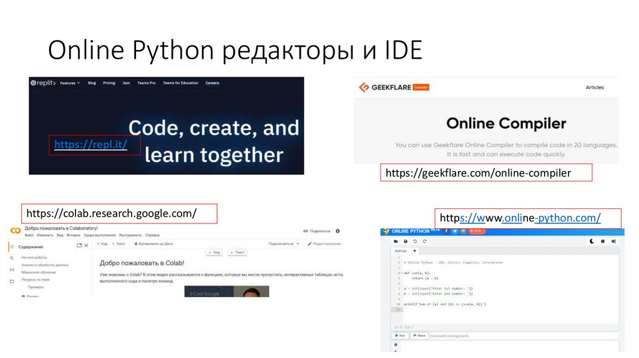The image size is (639, 358).
Task: Click the redo icon in Online Python
Action: pyautogui.click(x=424, y=241)
